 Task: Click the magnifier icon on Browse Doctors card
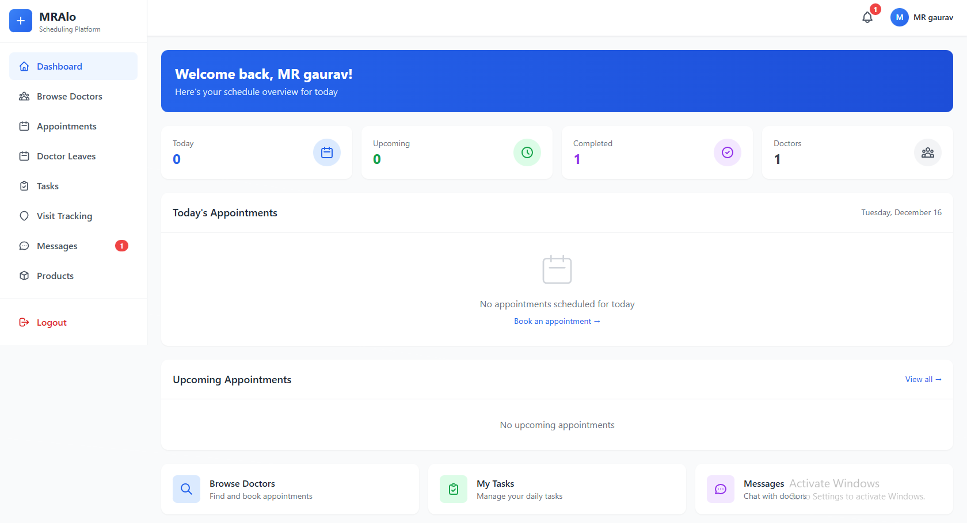click(x=186, y=488)
